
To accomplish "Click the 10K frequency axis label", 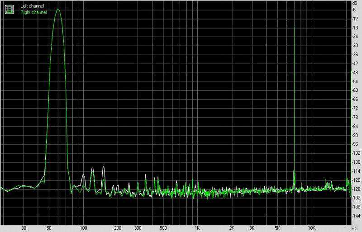I will (x=311, y=228).
